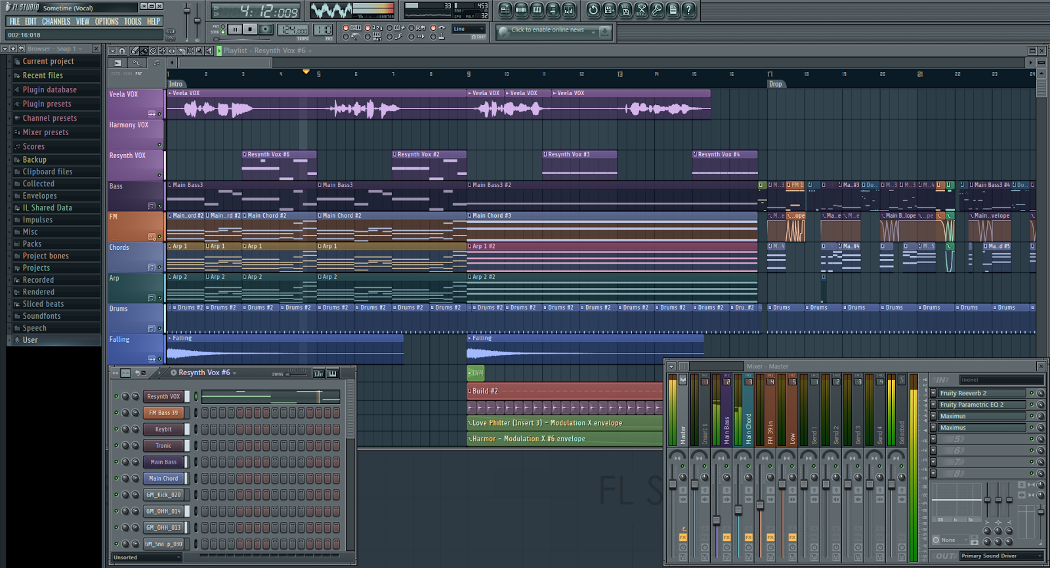Screen dimensions: 1050x568
Task: Click FX button on Low mixer track
Action: tap(792, 537)
